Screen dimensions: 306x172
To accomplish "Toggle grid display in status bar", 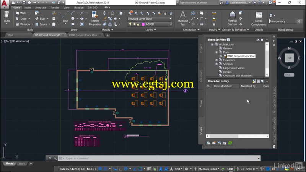I will [100, 169].
